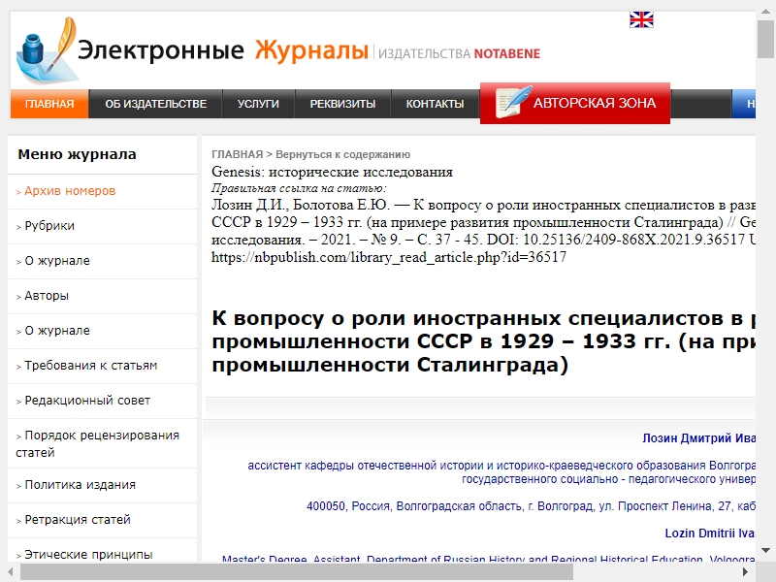Open Порядок рецензирования статей link
The width and height of the screenshot is (776, 582).
tap(98, 444)
